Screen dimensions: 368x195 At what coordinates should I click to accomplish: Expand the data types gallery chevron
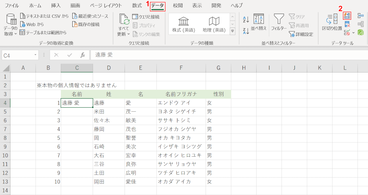point(232,31)
